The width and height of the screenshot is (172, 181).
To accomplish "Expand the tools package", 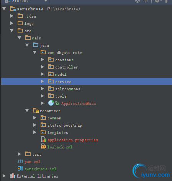I will pos(43,96).
